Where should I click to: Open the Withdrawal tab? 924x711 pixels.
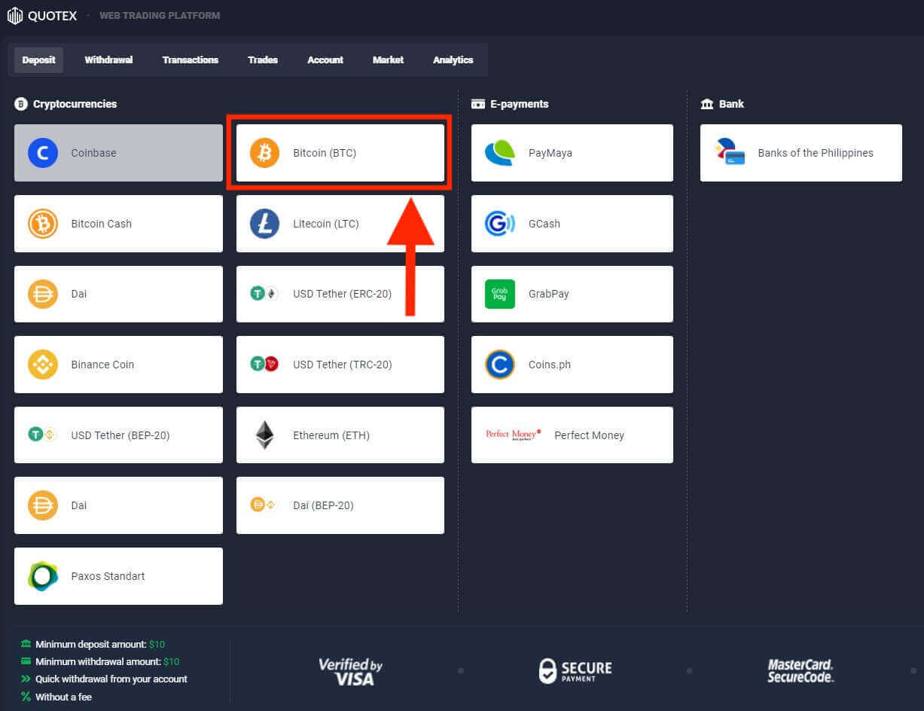tap(108, 60)
